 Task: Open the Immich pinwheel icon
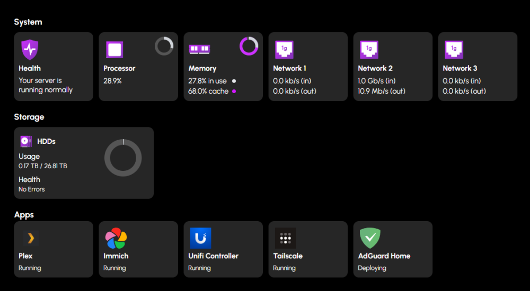pos(116,238)
